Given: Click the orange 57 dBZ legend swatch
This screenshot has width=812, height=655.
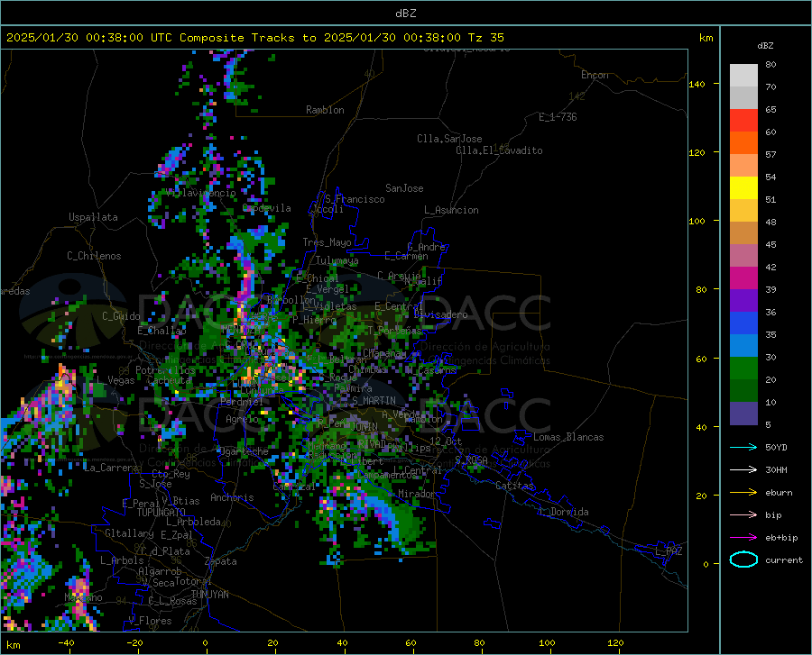Looking at the screenshot, I should (743, 143).
